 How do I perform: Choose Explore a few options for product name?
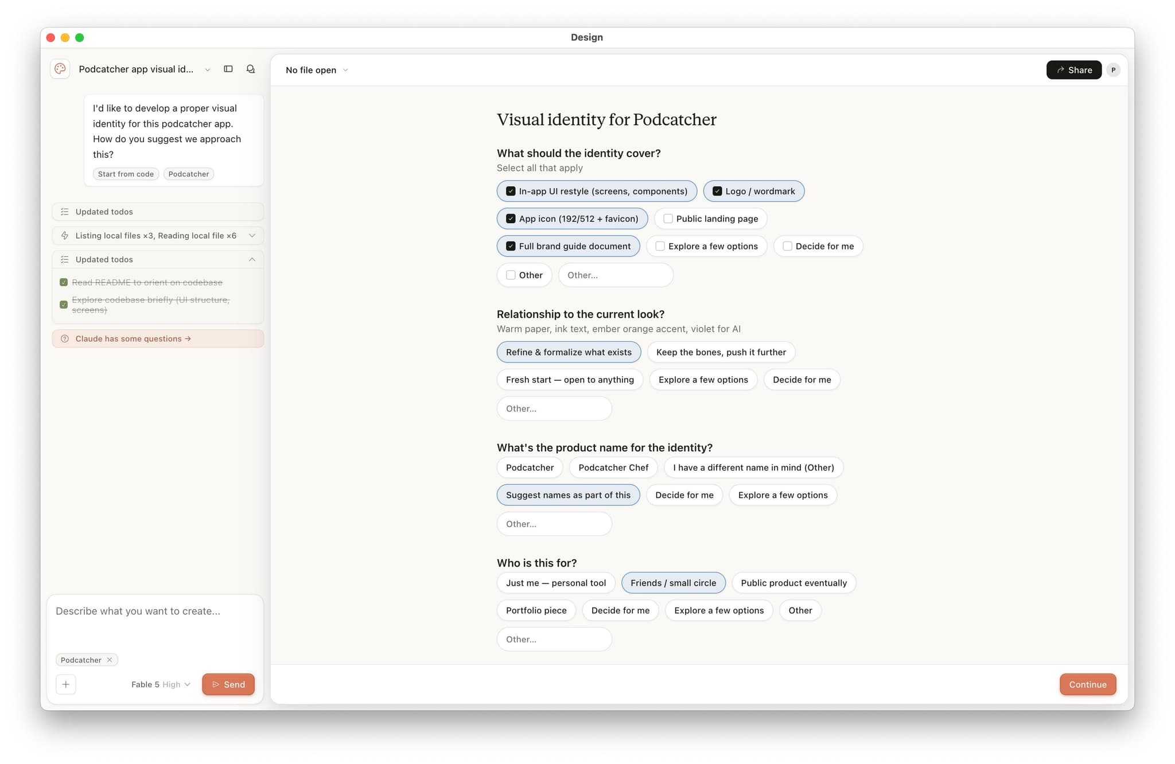pyautogui.click(x=783, y=496)
